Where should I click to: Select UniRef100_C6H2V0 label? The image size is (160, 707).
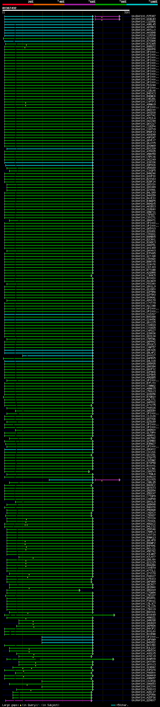pyautogui.click(x=143, y=471)
